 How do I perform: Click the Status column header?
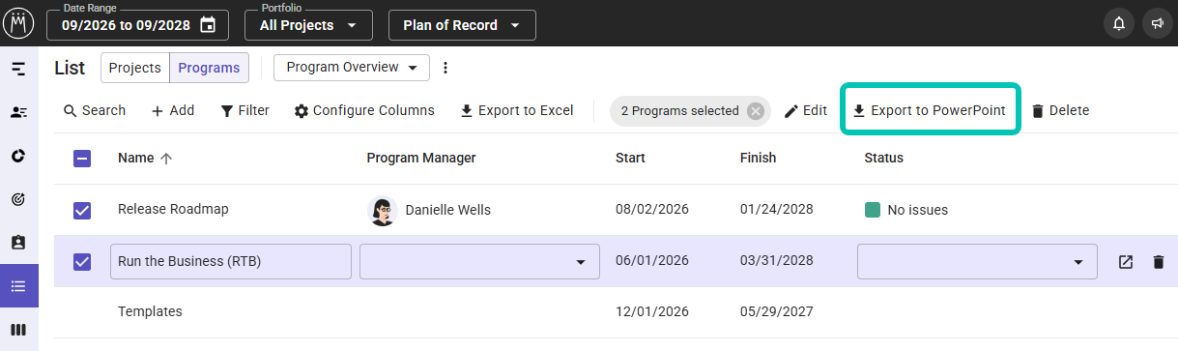883,159
